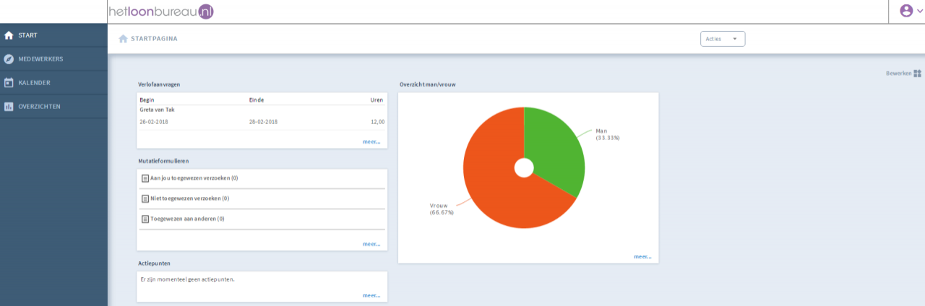The width and height of the screenshot is (925, 306).
Task: Open Kalender in the sidebar
Action: coord(53,83)
